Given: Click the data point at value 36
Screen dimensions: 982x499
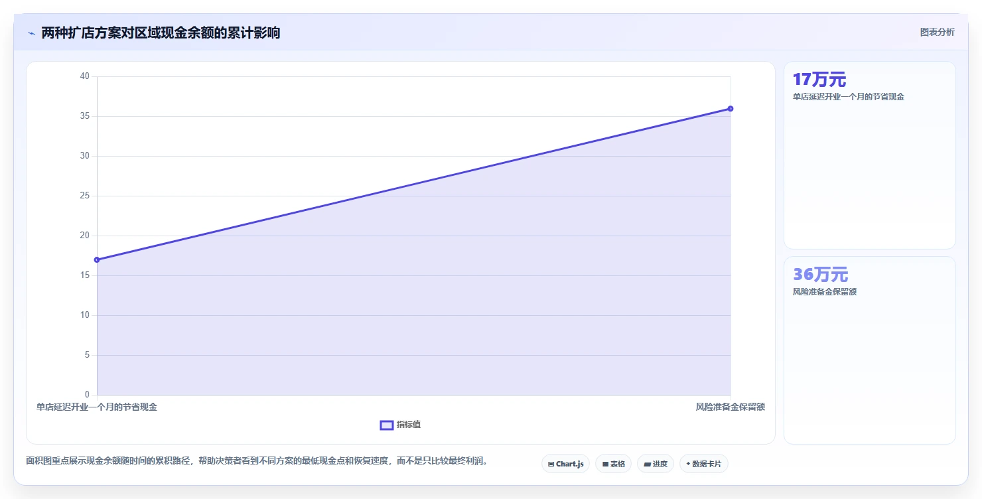Looking at the screenshot, I should (730, 108).
